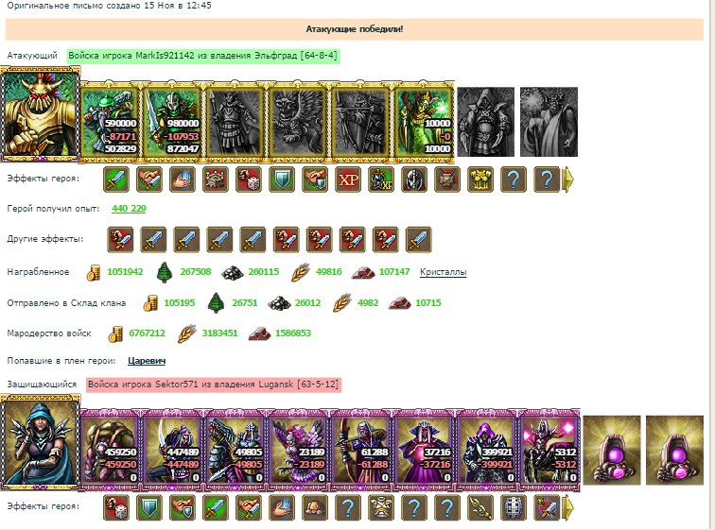715x530 pixels.
Task: Click the XP hero effect icon
Action: tap(348, 180)
